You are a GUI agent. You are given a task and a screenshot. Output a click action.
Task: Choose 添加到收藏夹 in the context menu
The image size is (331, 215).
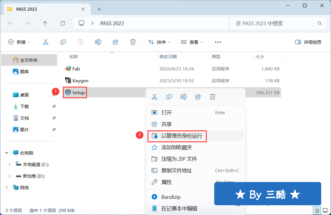pos(195,148)
